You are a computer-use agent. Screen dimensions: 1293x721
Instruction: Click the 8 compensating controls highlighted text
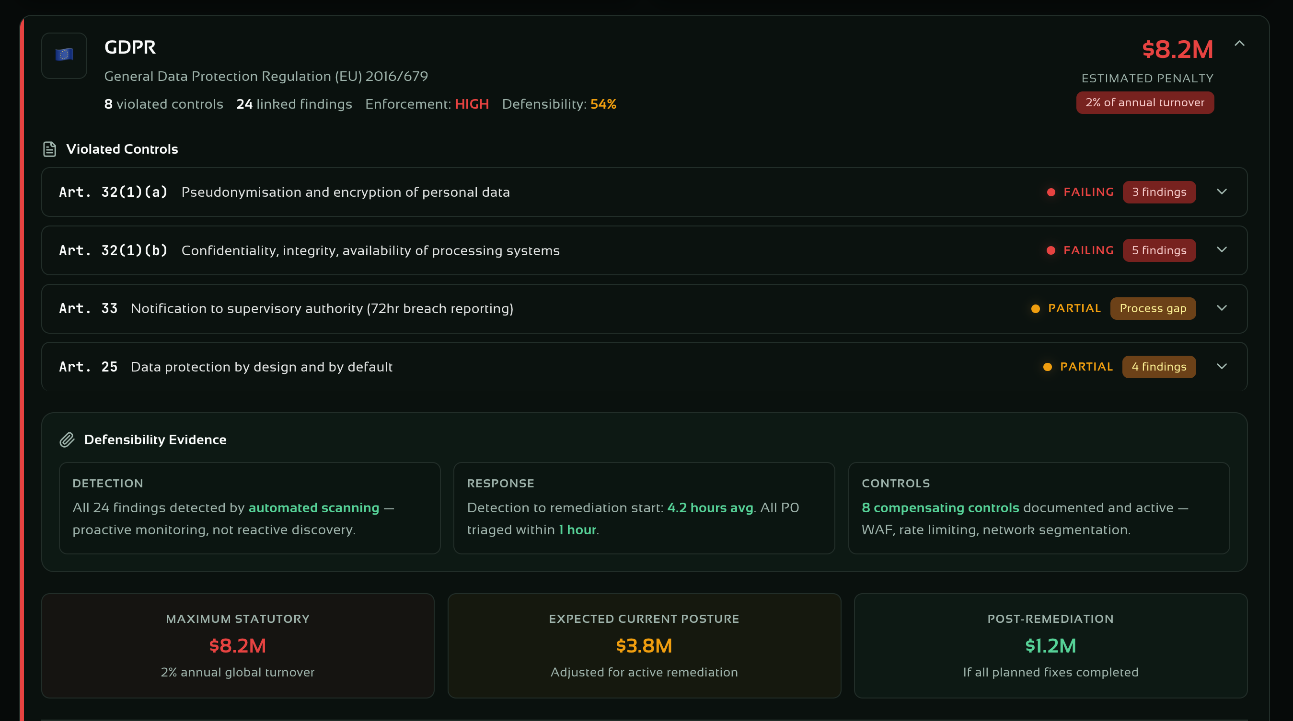tap(940, 507)
